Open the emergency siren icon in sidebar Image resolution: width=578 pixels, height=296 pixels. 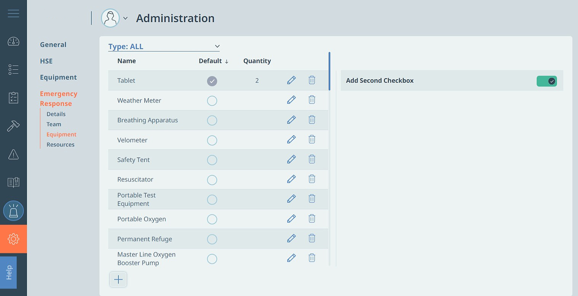pyautogui.click(x=13, y=211)
